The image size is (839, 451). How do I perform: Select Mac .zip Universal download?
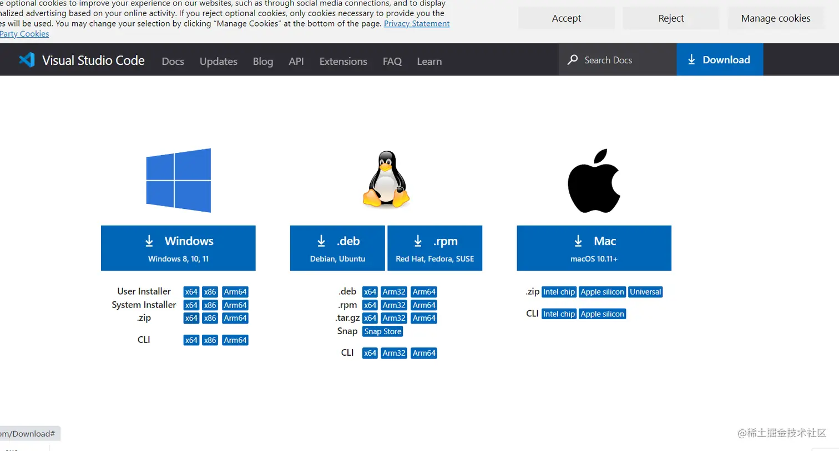tap(645, 292)
